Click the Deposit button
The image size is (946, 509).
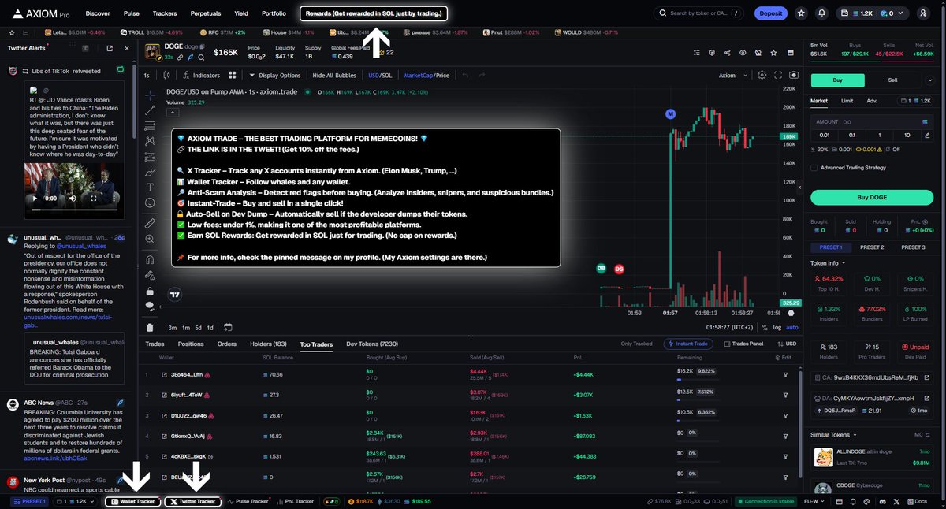point(770,13)
